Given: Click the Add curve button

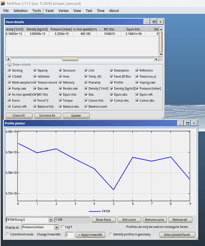Looking at the screenshot, I should point(129,219).
